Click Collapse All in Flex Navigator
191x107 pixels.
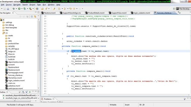click(x=32, y=16)
